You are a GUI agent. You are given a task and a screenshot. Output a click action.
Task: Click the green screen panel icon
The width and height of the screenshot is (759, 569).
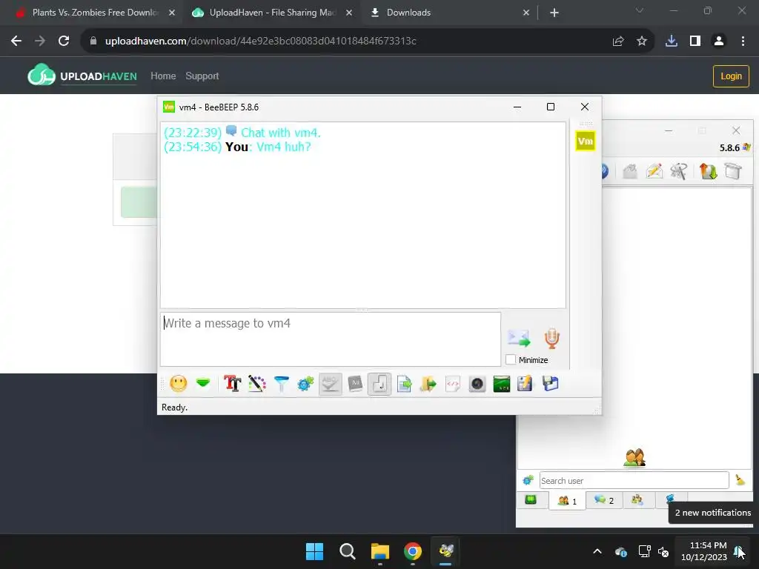coord(502,384)
